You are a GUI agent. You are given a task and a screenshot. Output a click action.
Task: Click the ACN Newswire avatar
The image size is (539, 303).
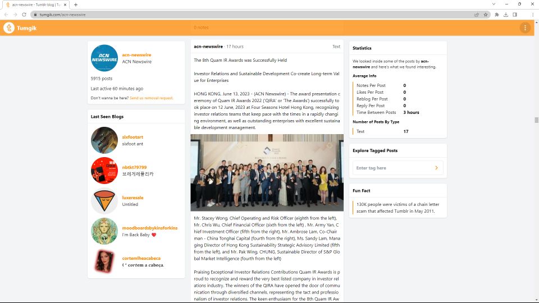click(104, 58)
